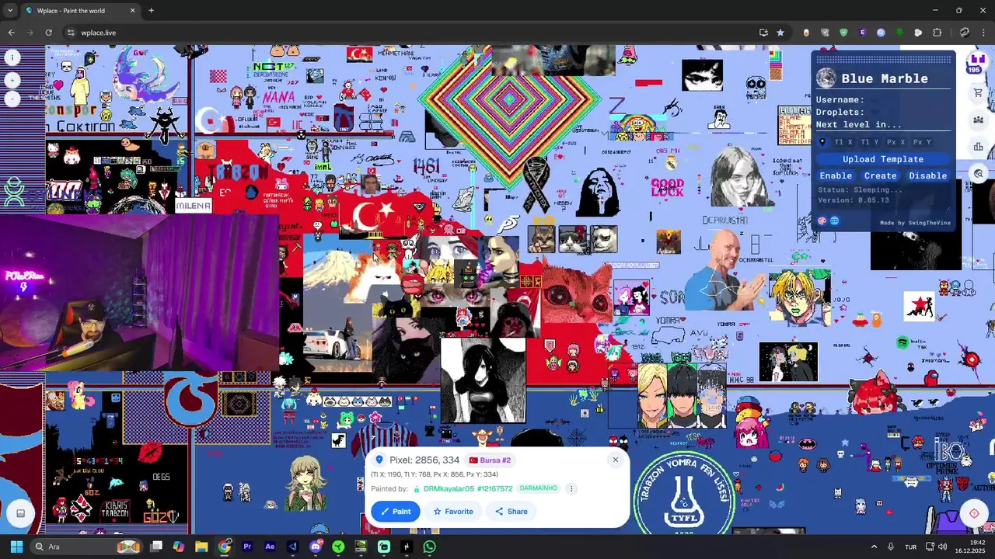Show hidden system tray icons
The width and height of the screenshot is (995, 559).
[x=874, y=547]
